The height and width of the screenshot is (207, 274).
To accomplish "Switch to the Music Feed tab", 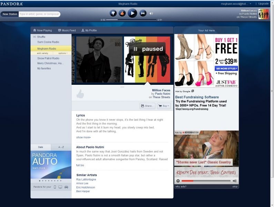I will pos(67,30).
